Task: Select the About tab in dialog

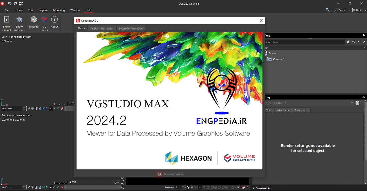Action: click(81, 28)
